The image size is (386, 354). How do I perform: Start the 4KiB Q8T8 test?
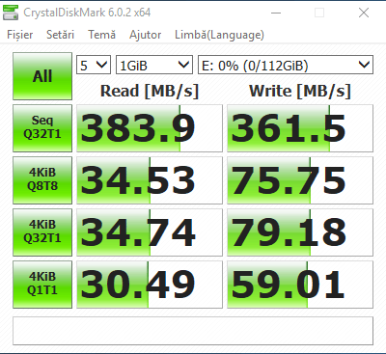click(x=42, y=180)
